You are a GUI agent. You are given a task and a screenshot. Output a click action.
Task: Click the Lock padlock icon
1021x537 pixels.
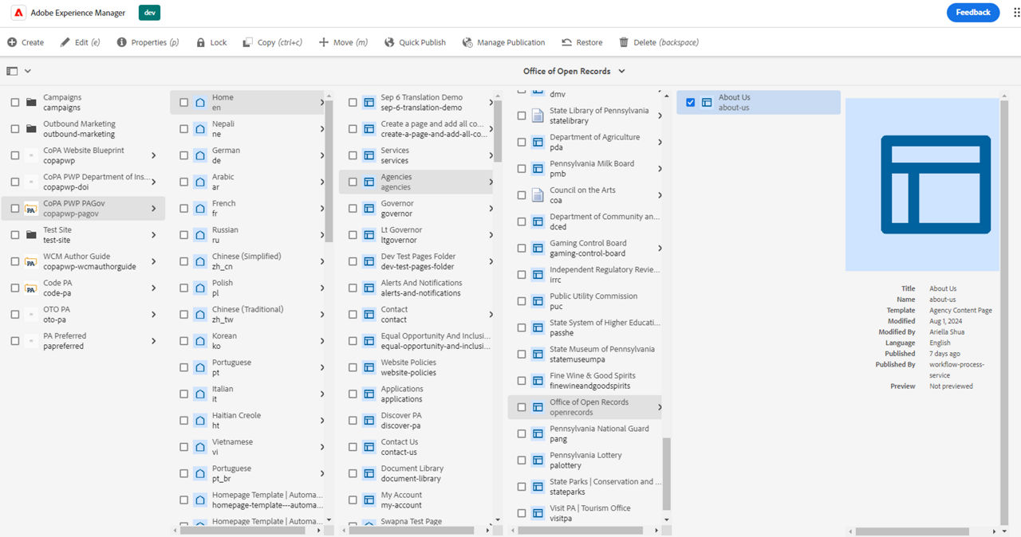201,42
